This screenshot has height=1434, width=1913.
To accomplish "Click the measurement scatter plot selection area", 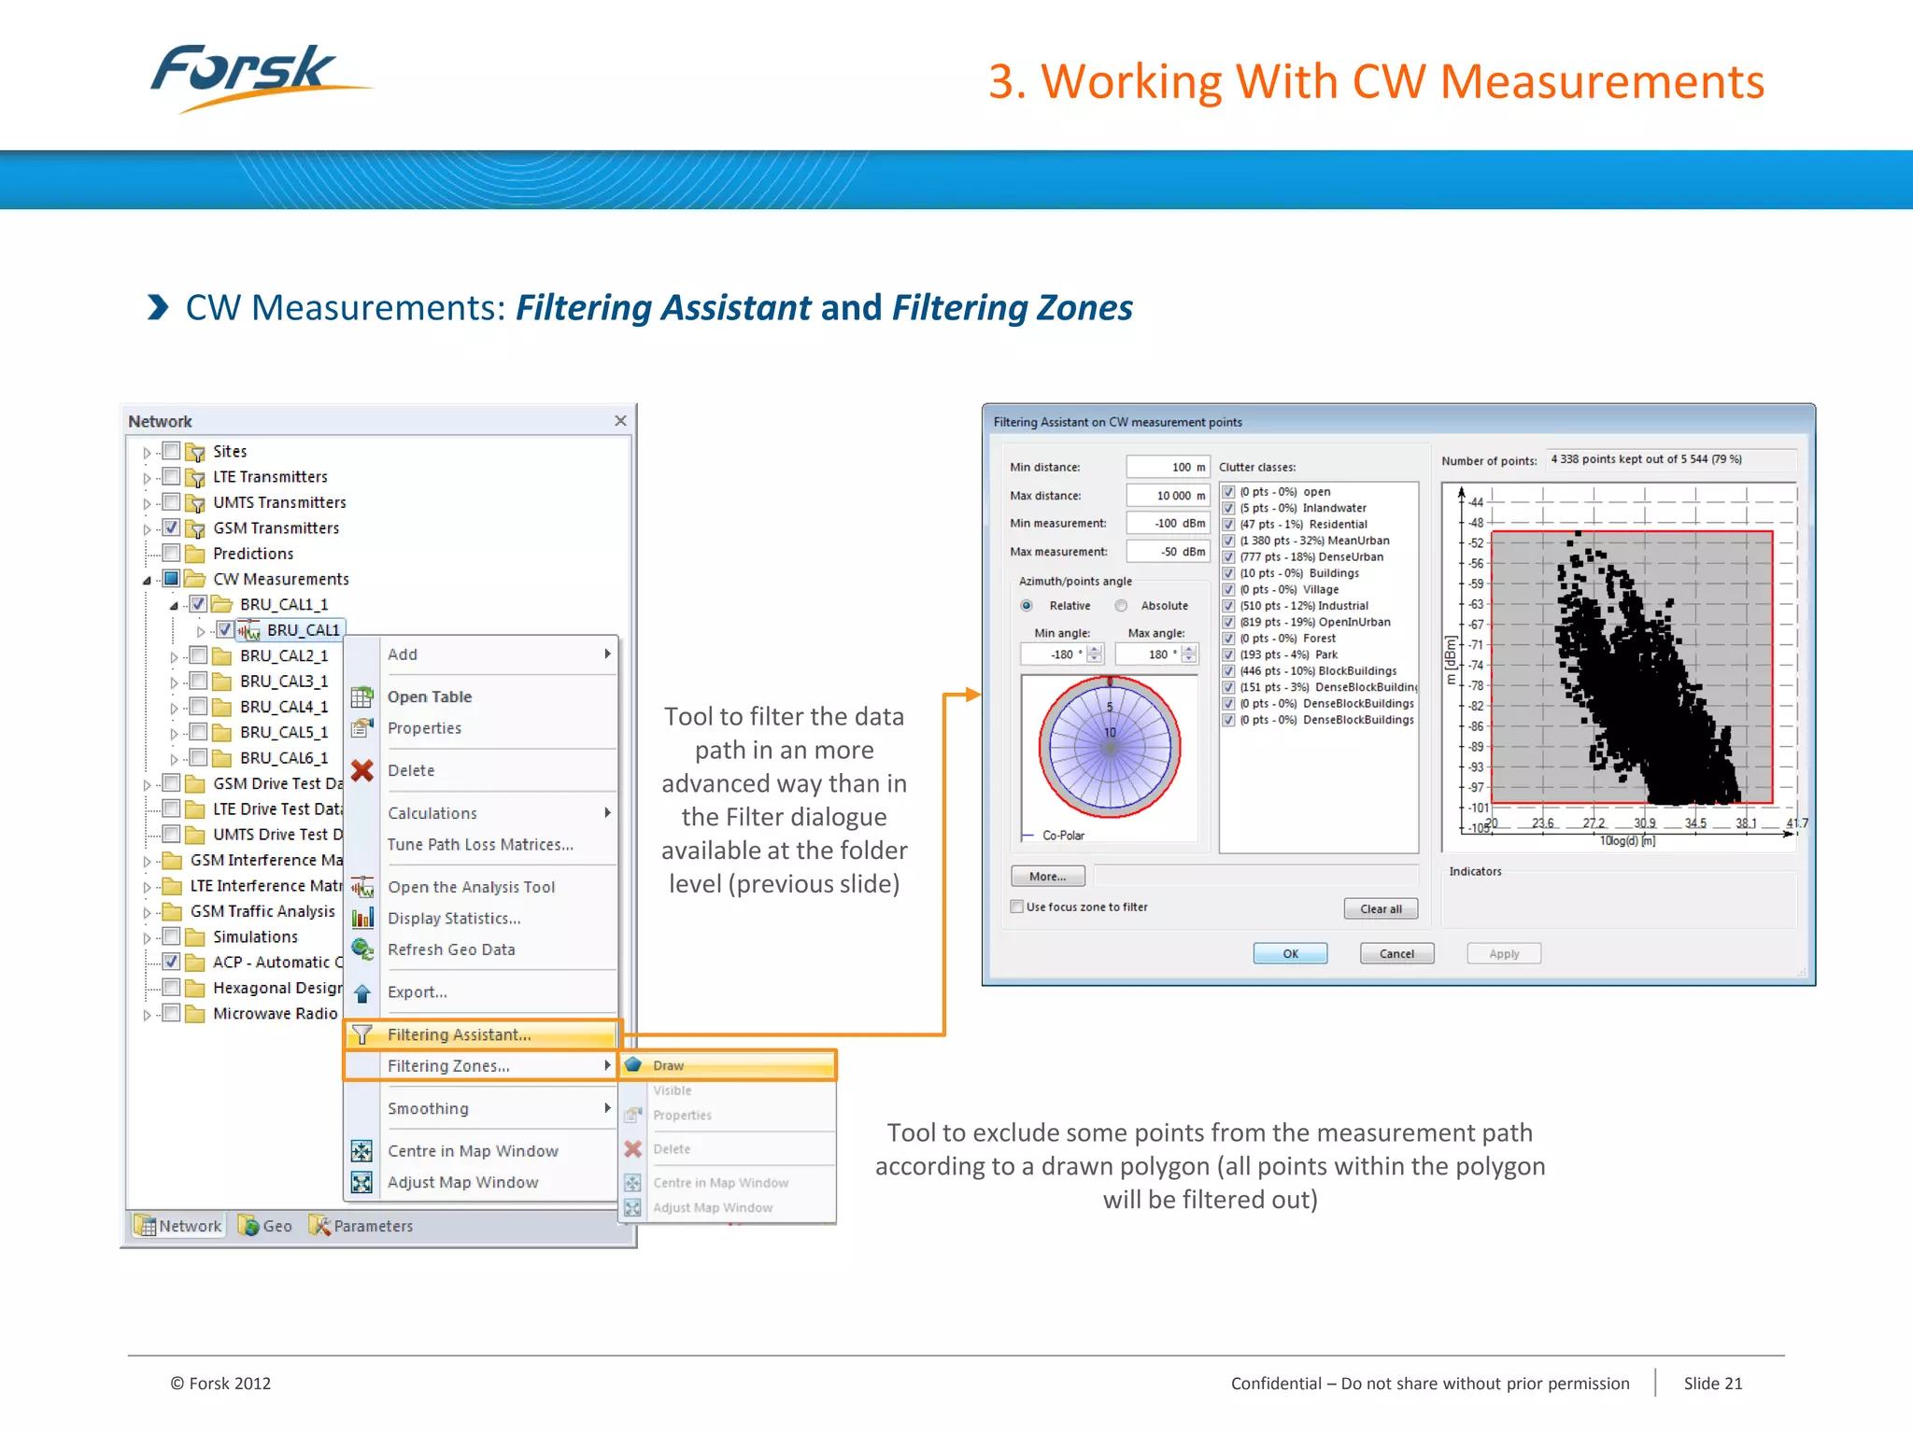I will 1632,668.
